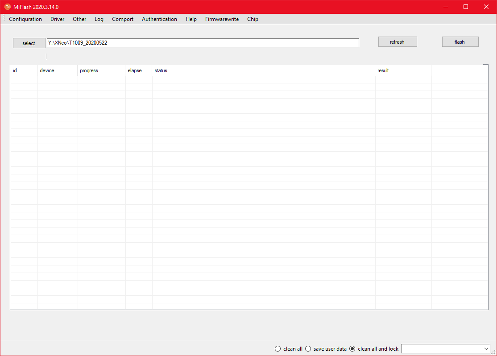Select the save user data option
497x356 pixels.
[308, 349]
